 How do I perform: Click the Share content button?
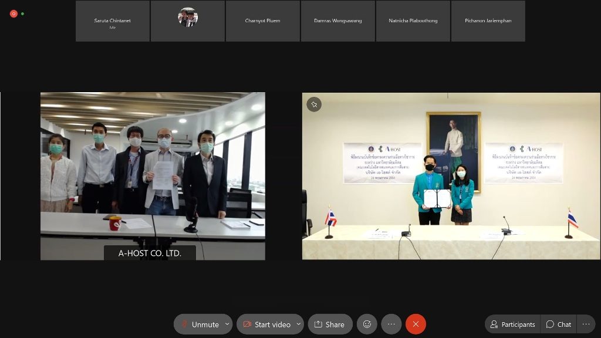pyautogui.click(x=330, y=324)
